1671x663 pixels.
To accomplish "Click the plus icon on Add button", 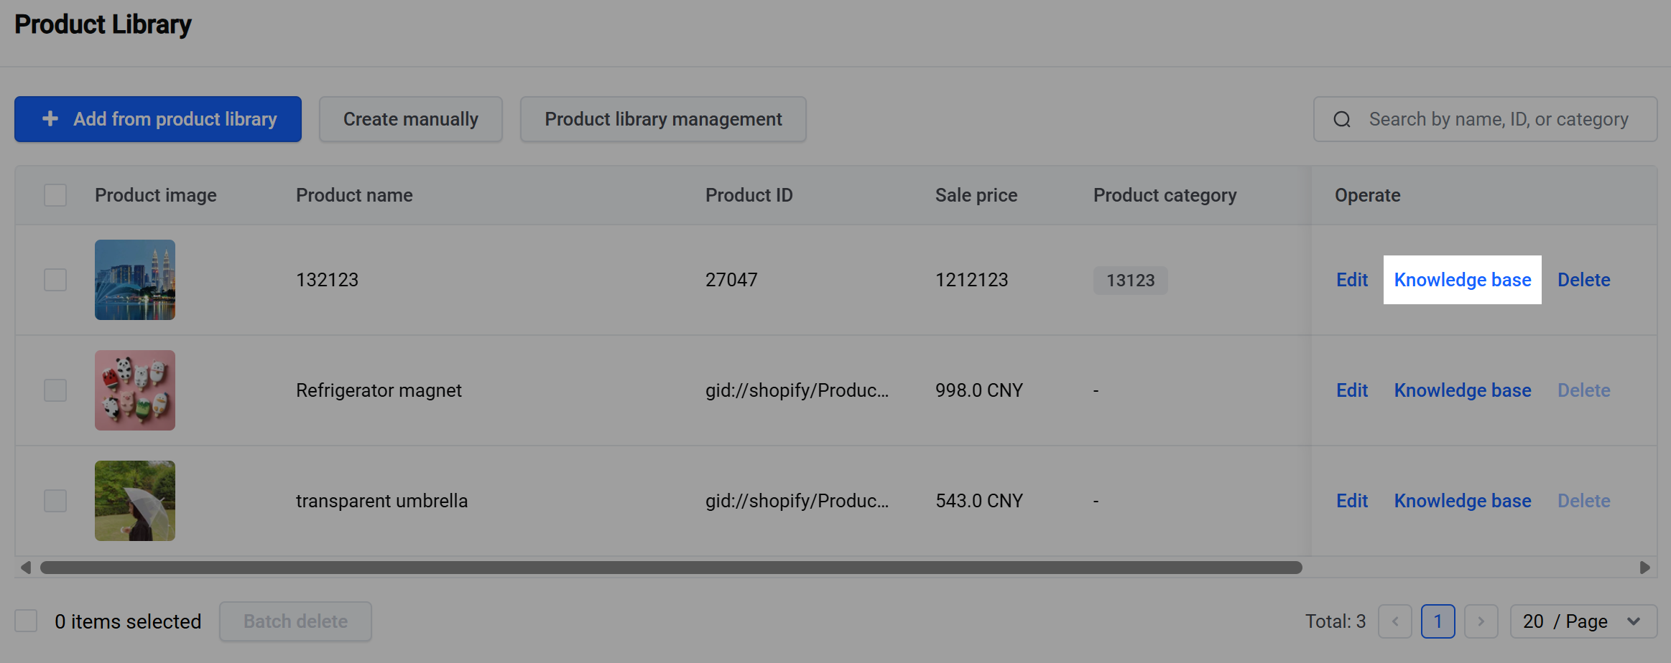I will 50,118.
